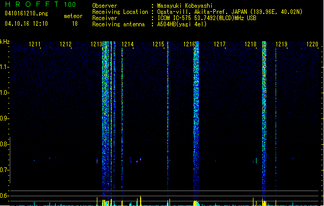Click the 1217 time axis marker
The height and width of the screenshot is (206, 324).
219,44
